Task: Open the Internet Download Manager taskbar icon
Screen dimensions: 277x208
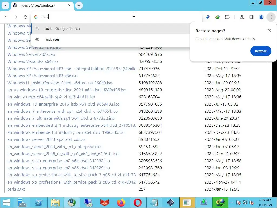Action: pos(220,203)
